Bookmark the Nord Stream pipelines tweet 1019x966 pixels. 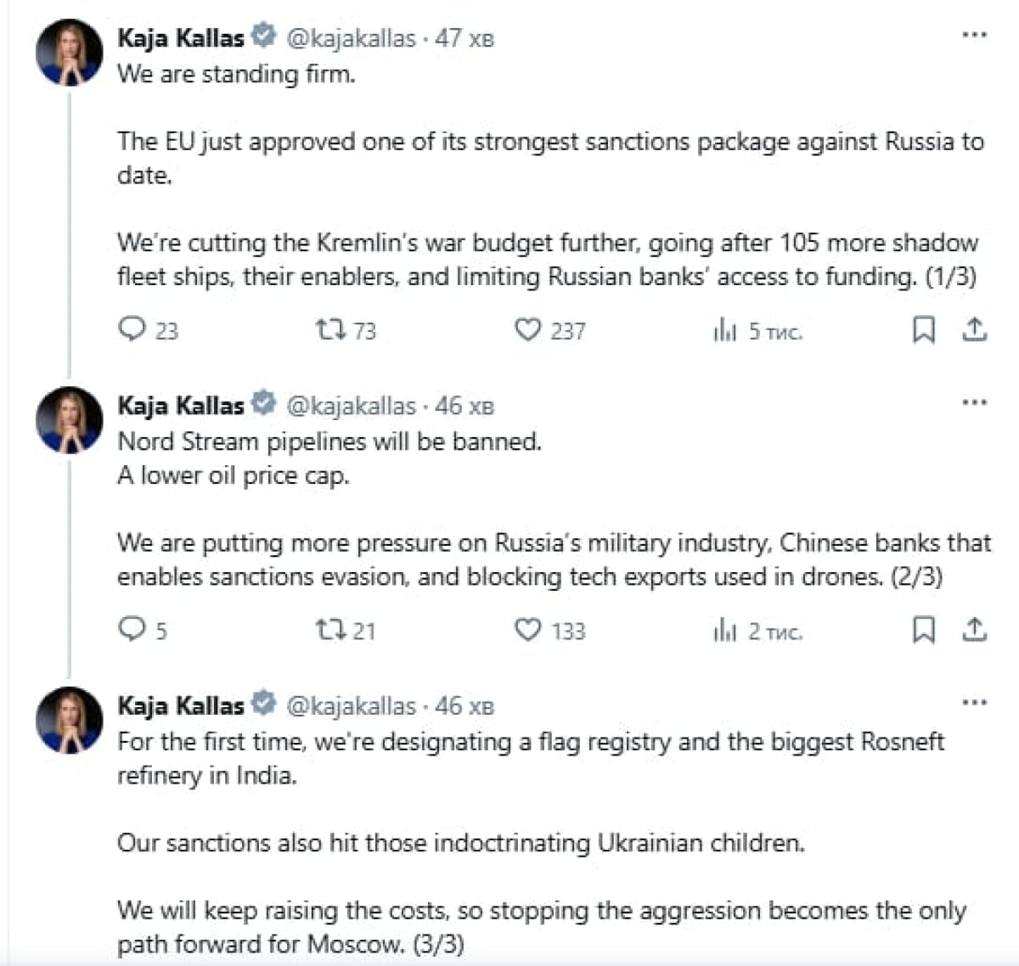point(923,630)
